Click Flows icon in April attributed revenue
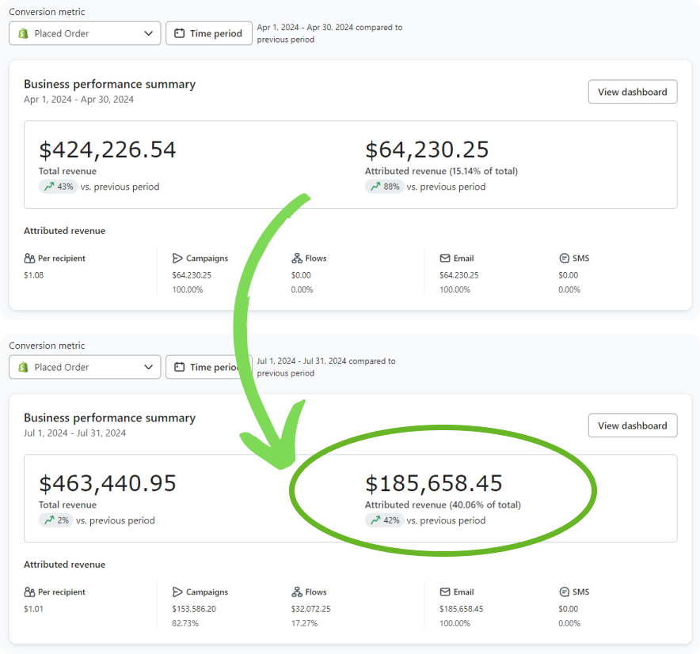The image size is (700, 654). tap(297, 259)
